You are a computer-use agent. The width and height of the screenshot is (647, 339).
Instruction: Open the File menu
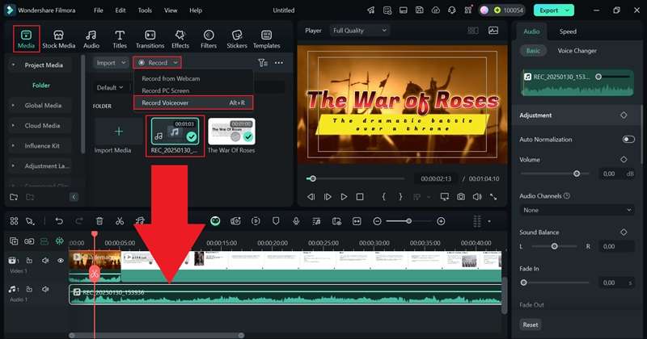(98, 10)
